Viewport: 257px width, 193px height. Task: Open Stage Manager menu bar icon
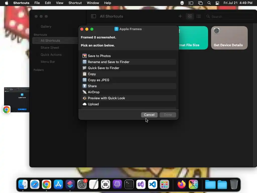(191, 3)
